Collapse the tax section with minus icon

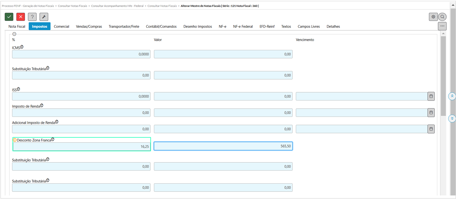pos(14,34)
